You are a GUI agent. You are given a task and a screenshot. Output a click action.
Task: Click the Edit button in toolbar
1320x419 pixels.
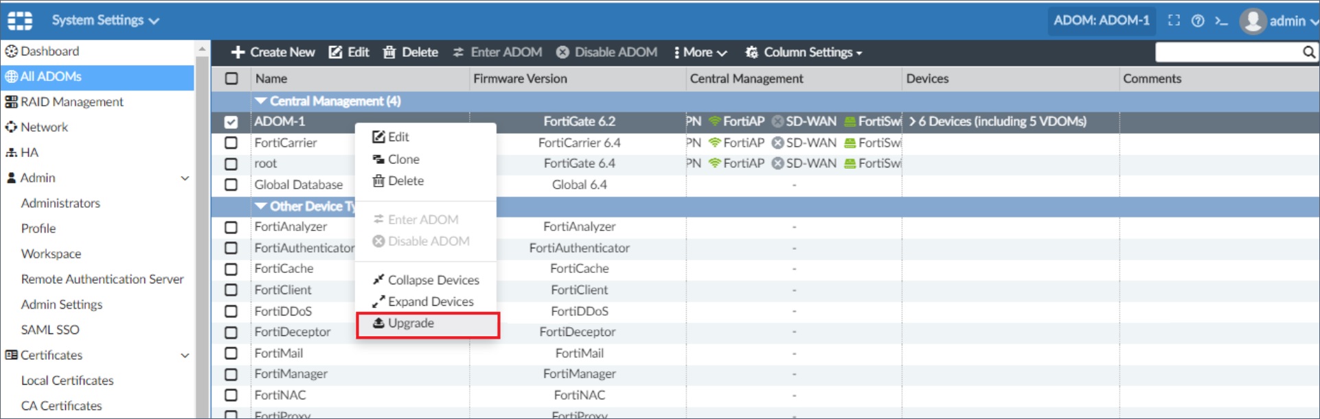click(349, 52)
